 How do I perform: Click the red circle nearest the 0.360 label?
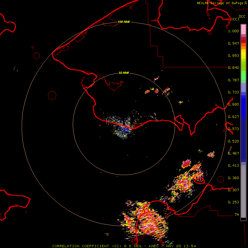click(221, 179)
